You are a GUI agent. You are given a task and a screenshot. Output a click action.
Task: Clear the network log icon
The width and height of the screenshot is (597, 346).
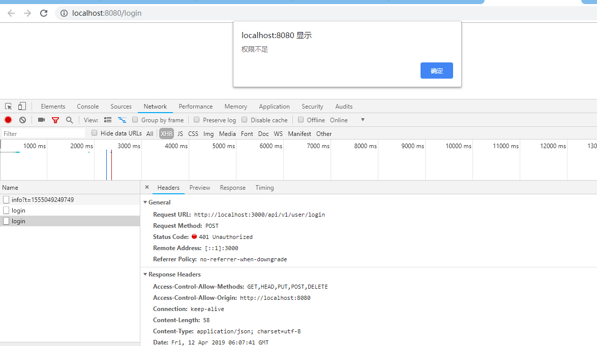(22, 120)
